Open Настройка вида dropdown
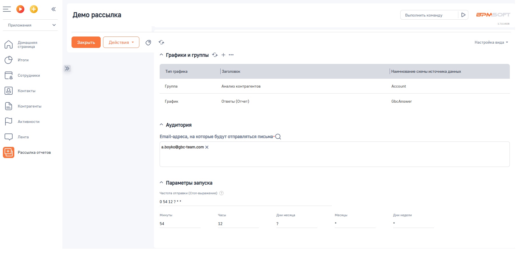This screenshot has height=265, width=529. pyautogui.click(x=491, y=42)
